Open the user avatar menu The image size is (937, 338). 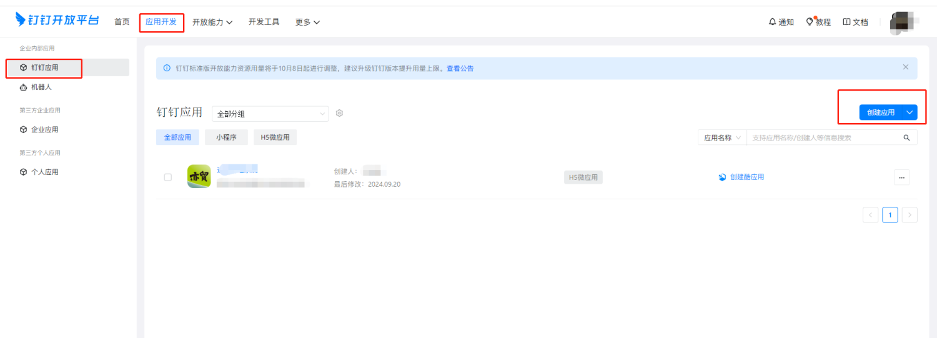point(903,22)
